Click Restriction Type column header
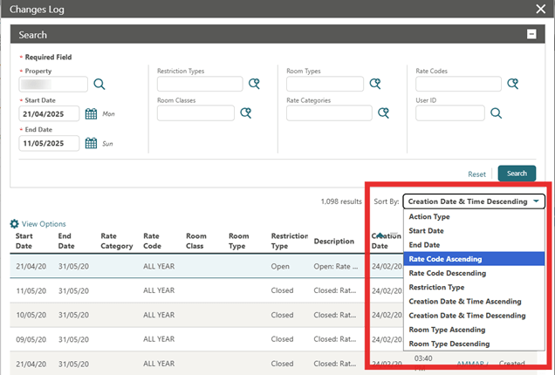Viewport: 555px width, 375px height. click(x=289, y=241)
